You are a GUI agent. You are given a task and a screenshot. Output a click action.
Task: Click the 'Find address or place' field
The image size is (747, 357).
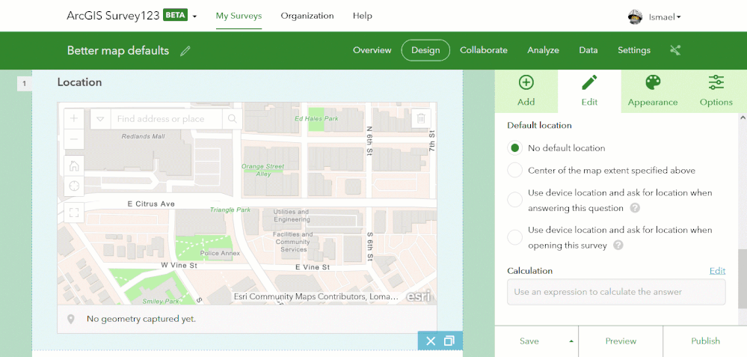click(x=166, y=119)
